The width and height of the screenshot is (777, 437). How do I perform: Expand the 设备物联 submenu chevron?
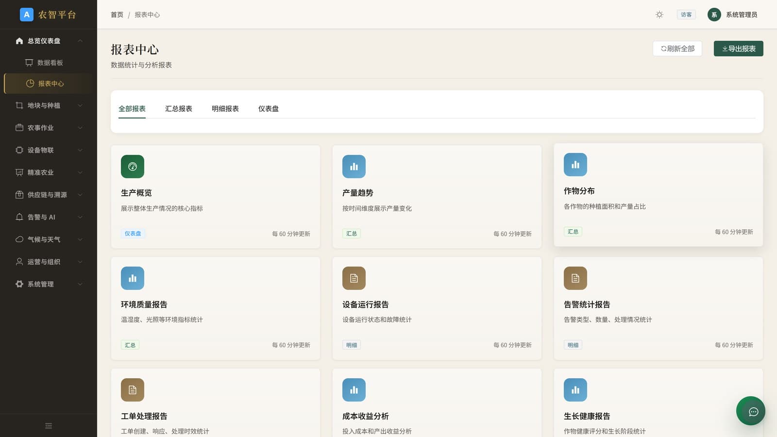coord(80,150)
